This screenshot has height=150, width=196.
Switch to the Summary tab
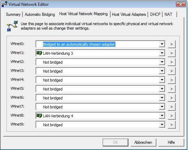(13, 14)
